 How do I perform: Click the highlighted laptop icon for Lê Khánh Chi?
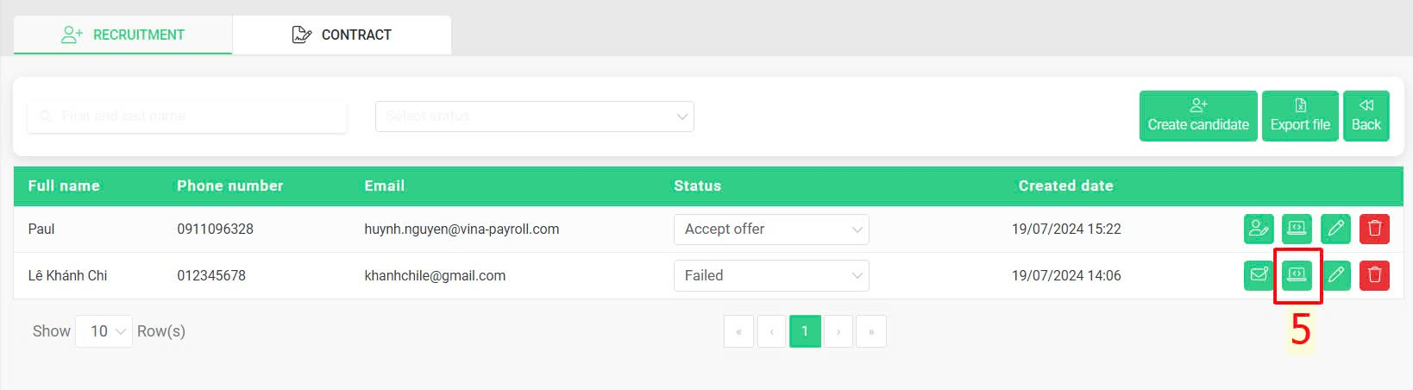pos(1297,275)
